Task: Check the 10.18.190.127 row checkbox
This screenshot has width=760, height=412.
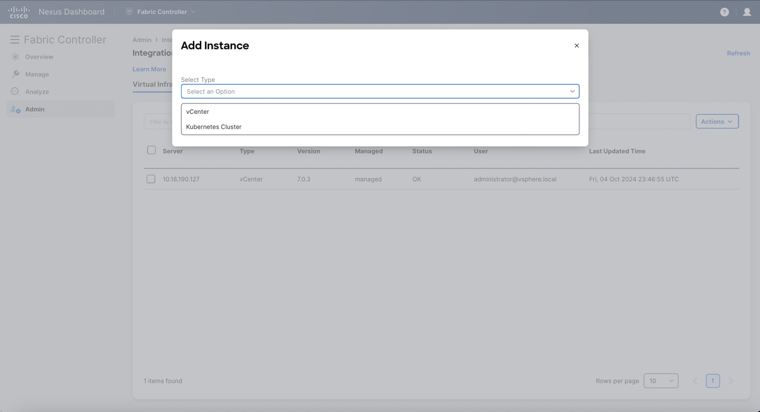Action: [151, 179]
